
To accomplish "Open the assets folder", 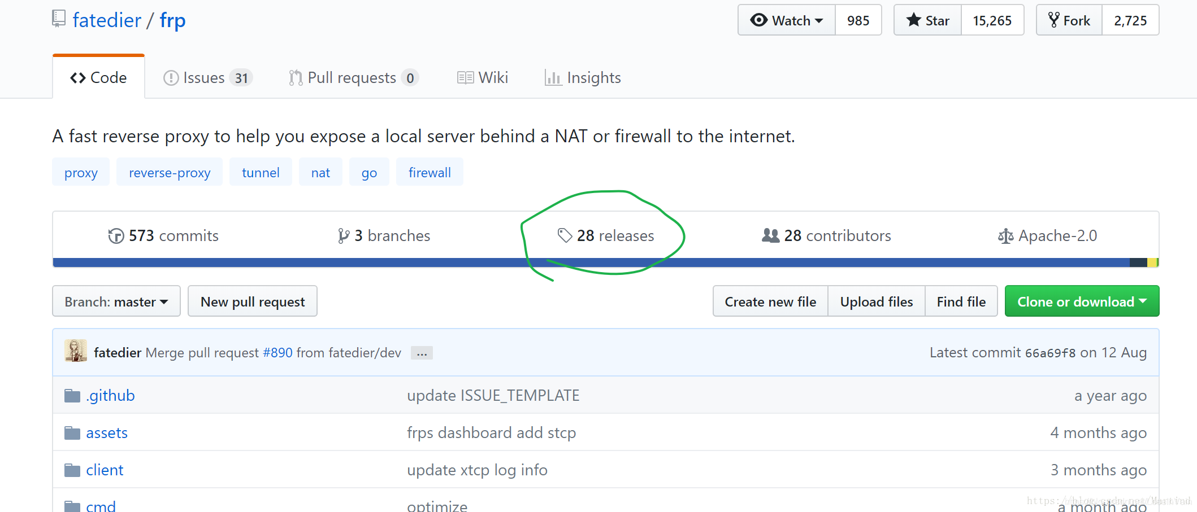I will [x=107, y=433].
